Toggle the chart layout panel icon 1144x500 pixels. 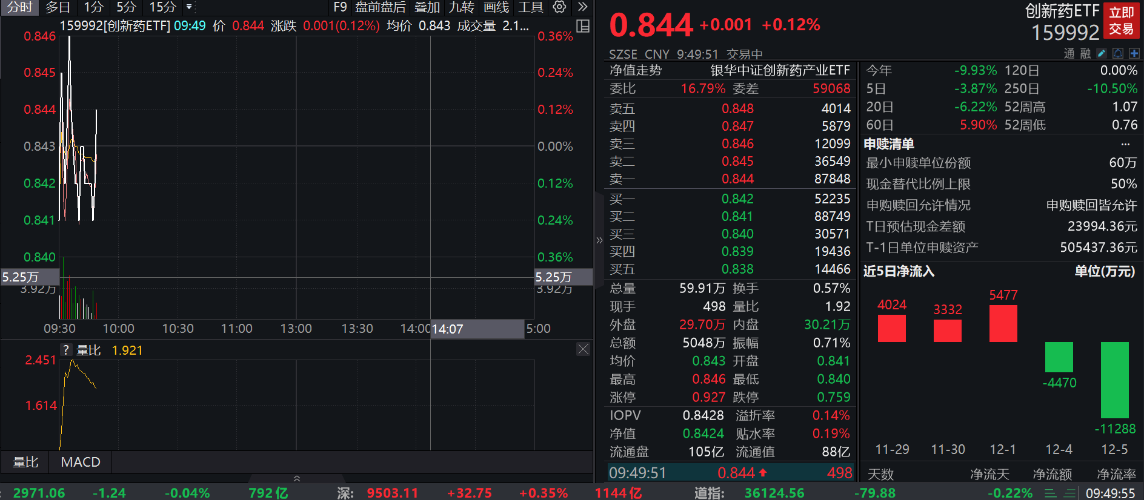click(x=583, y=26)
